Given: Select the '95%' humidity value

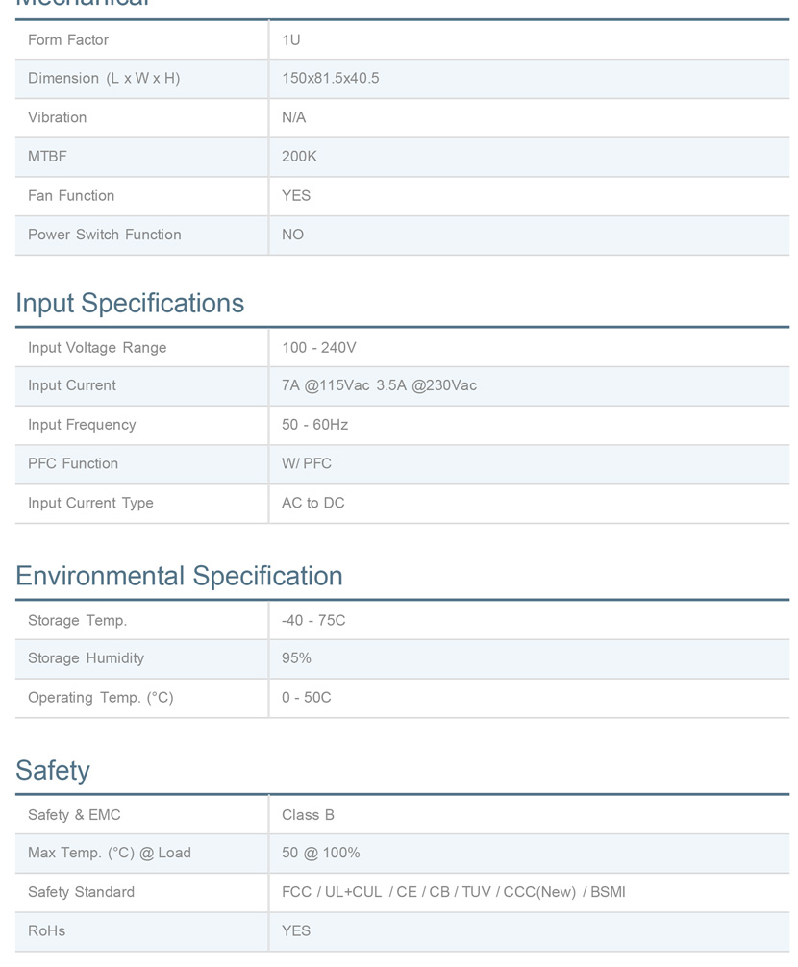Looking at the screenshot, I should point(296,658).
